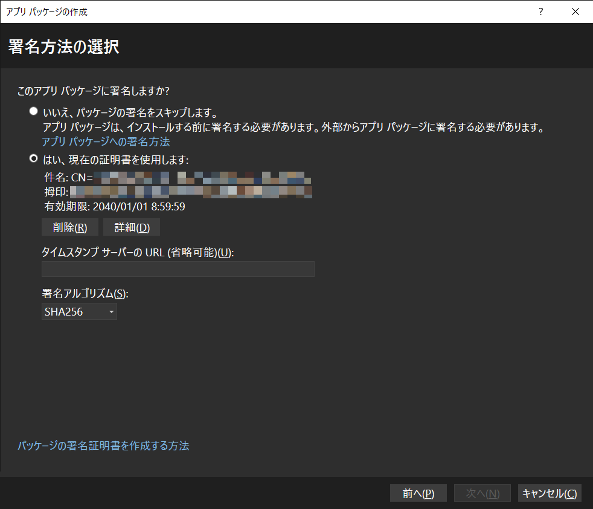
Task: Click the timestamp server URL field
Action: tap(178, 269)
